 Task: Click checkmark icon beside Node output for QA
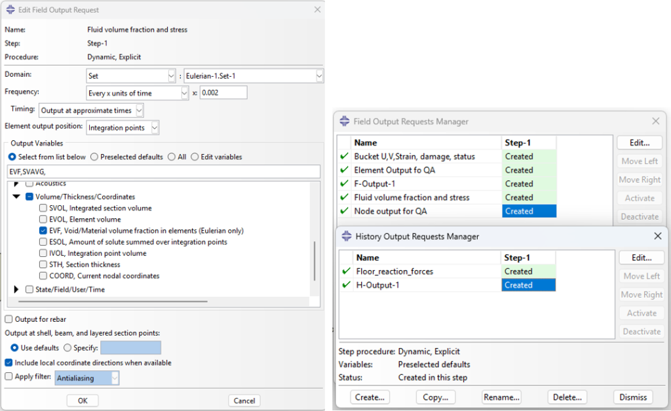[x=344, y=211]
